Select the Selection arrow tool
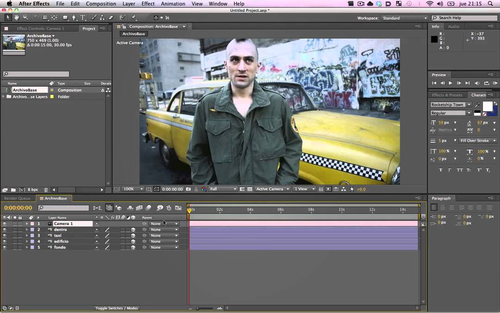500x313 pixels. [x=8, y=18]
